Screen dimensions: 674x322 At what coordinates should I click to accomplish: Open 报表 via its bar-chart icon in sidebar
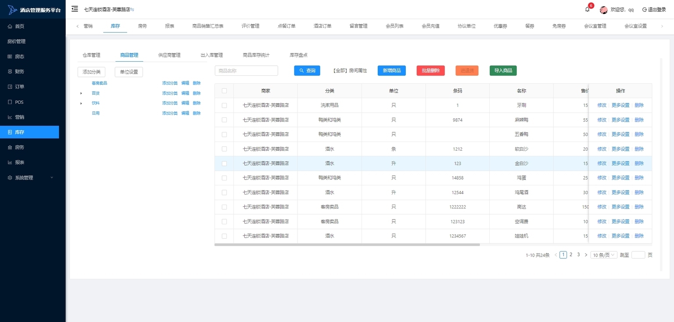(10, 162)
